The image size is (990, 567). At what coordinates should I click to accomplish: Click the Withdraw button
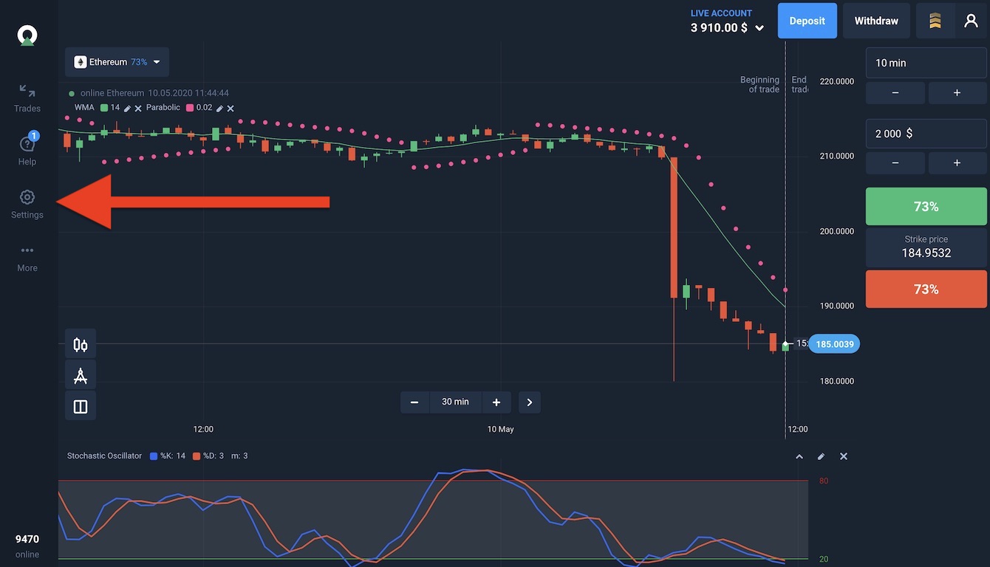(x=876, y=21)
